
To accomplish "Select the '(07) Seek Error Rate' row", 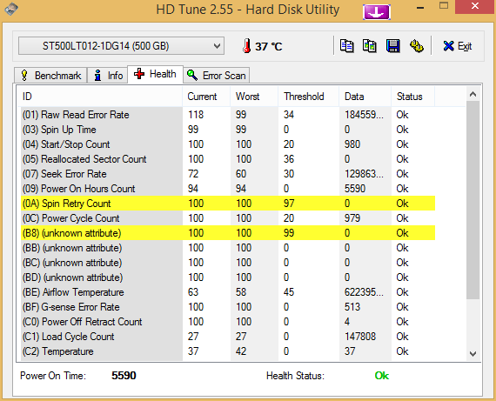I will tap(228, 174).
